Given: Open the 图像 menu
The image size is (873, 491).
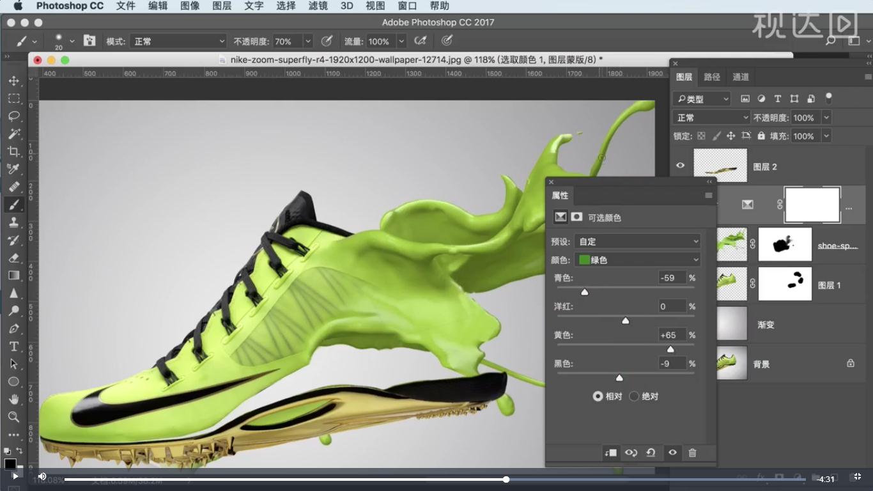Looking at the screenshot, I should pos(190,6).
